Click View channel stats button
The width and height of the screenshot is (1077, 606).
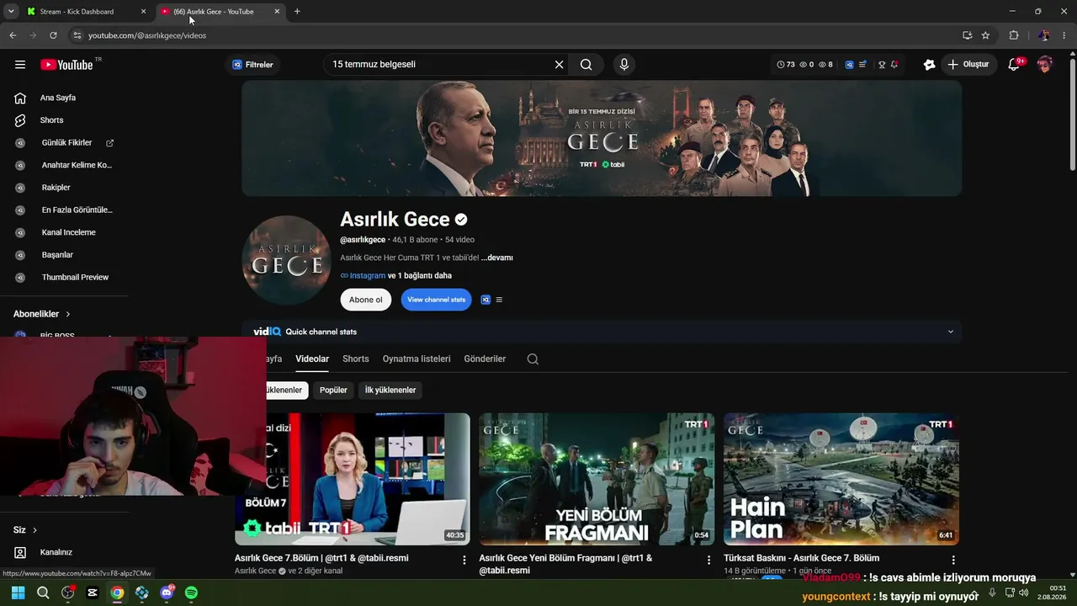pos(436,300)
